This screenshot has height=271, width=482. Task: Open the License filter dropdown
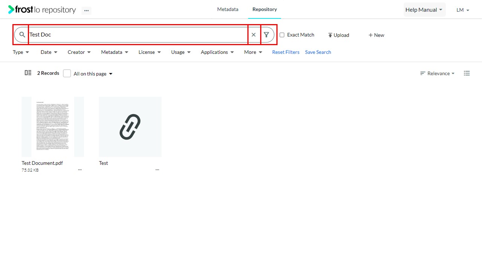click(150, 52)
